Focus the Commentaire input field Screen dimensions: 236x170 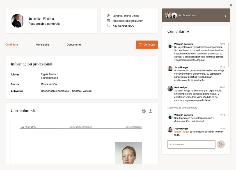coord(191,144)
